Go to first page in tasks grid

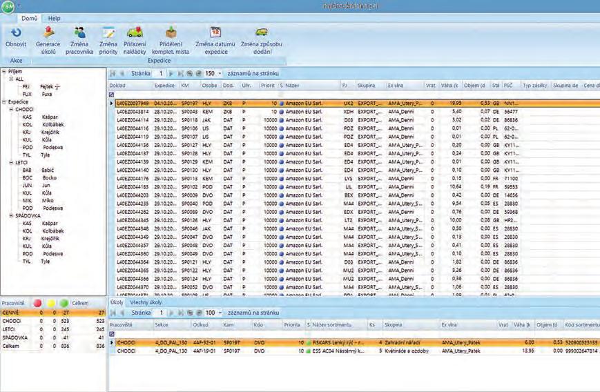(x=113, y=313)
